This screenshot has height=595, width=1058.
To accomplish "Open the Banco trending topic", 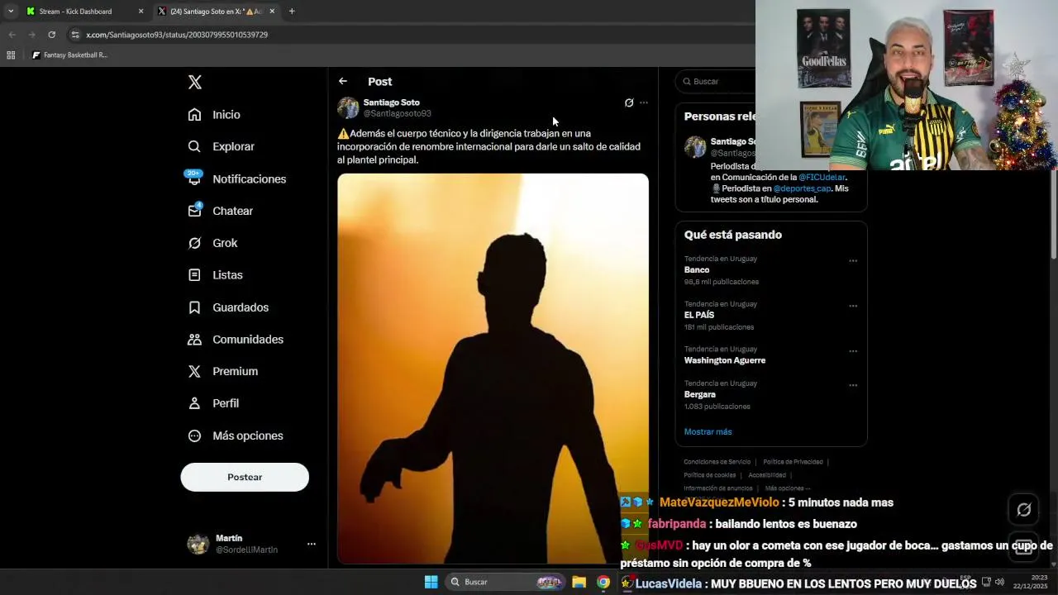I will 697,270.
